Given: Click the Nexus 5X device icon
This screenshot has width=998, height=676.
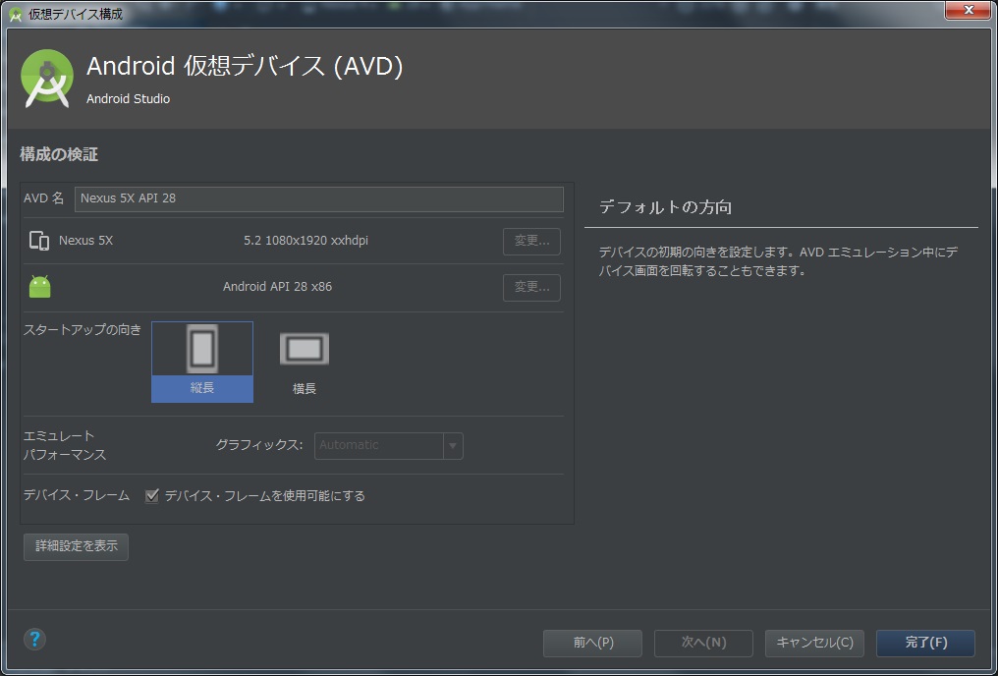Looking at the screenshot, I should pyautogui.click(x=39, y=241).
